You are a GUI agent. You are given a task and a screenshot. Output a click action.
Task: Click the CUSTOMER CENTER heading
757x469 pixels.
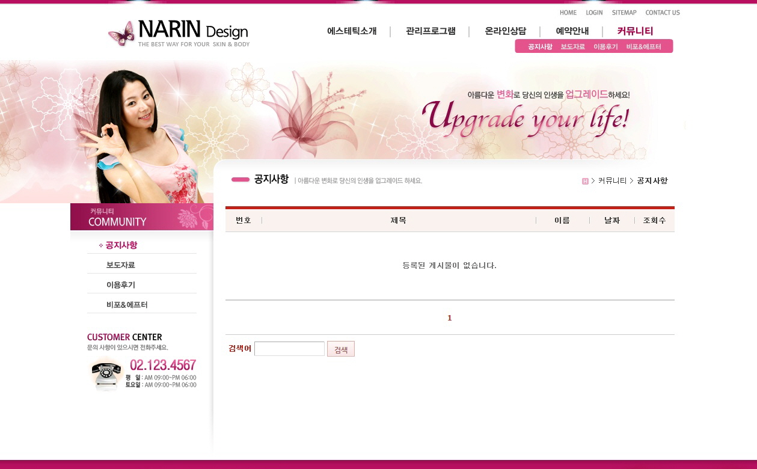[x=124, y=337]
